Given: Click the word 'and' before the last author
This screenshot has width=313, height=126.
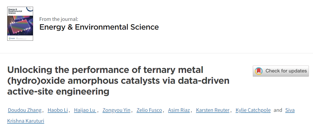Looking at the screenshot, I should click(x=278, y=110).
